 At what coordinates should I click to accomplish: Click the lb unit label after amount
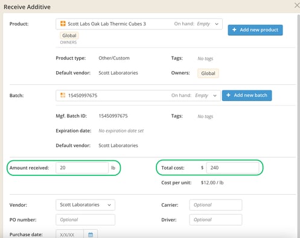click(113, 168)
